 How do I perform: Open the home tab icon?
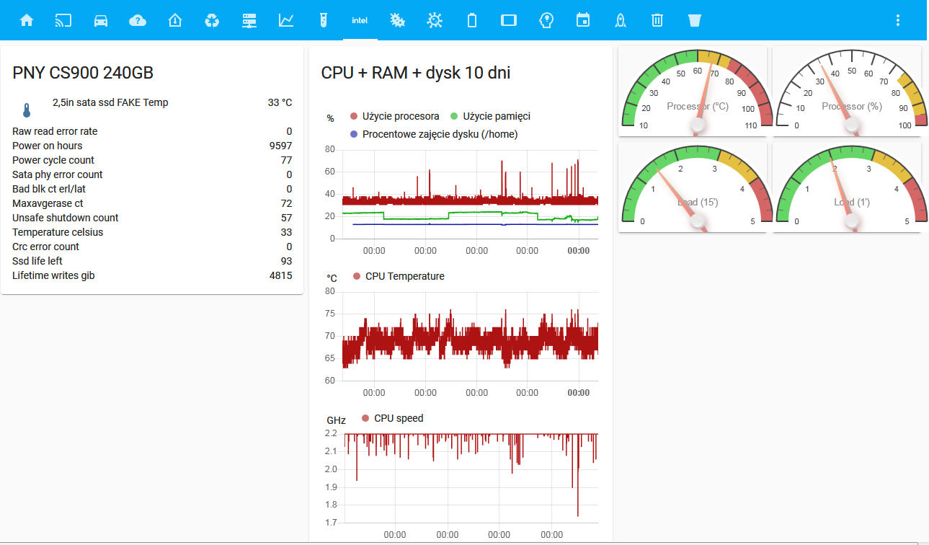27,20
